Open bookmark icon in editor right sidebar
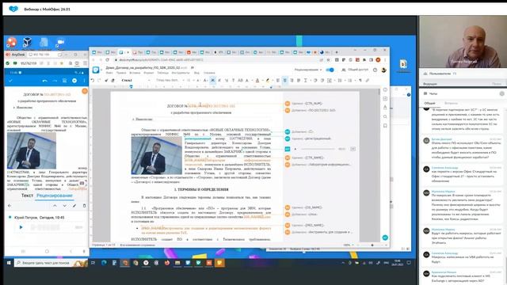 [x=385, y=125]
